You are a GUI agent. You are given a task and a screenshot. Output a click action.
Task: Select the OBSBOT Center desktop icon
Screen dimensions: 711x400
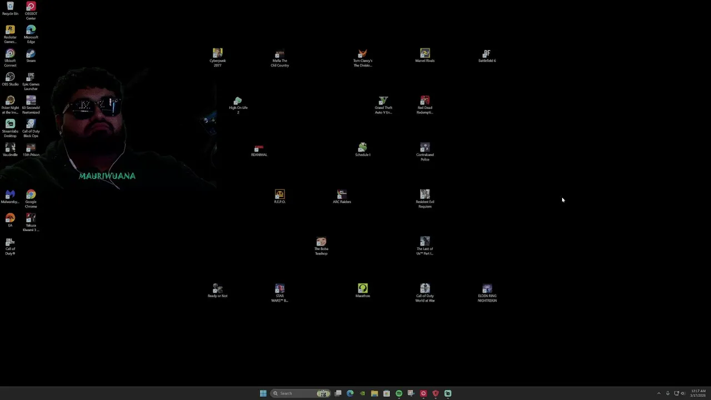click(31, 11)
